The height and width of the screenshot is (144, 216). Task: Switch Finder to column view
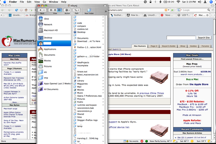coord(59,10)
